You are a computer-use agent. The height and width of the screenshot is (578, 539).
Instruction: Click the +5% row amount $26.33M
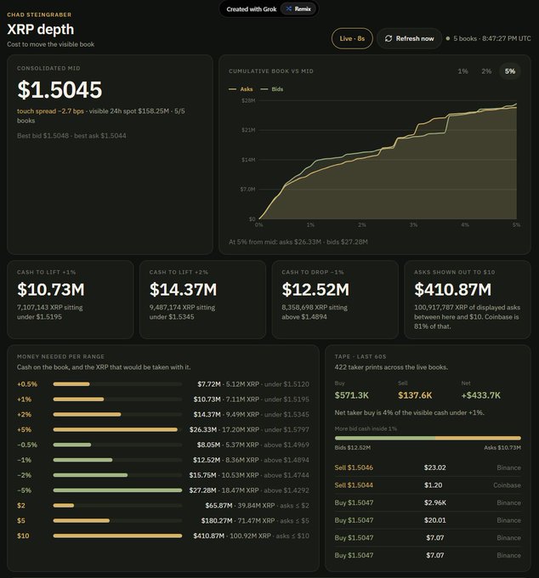click(203, 429)
